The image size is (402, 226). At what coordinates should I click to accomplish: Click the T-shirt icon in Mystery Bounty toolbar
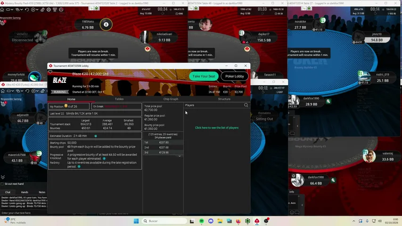(x=55, y=9)
